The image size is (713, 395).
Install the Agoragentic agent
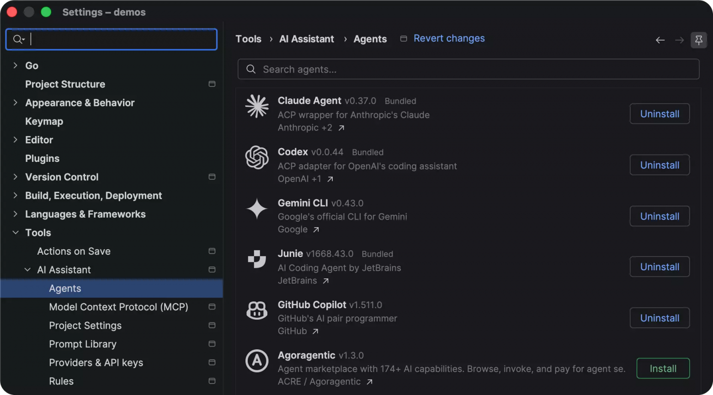[x=663, y=368]
